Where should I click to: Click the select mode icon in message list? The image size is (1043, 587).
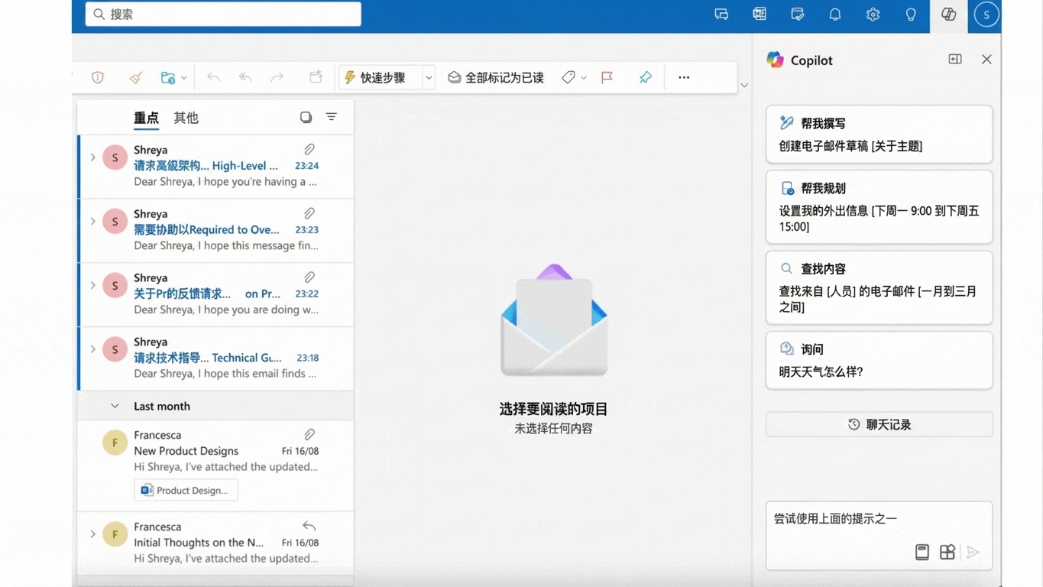(x=306, y=117)
